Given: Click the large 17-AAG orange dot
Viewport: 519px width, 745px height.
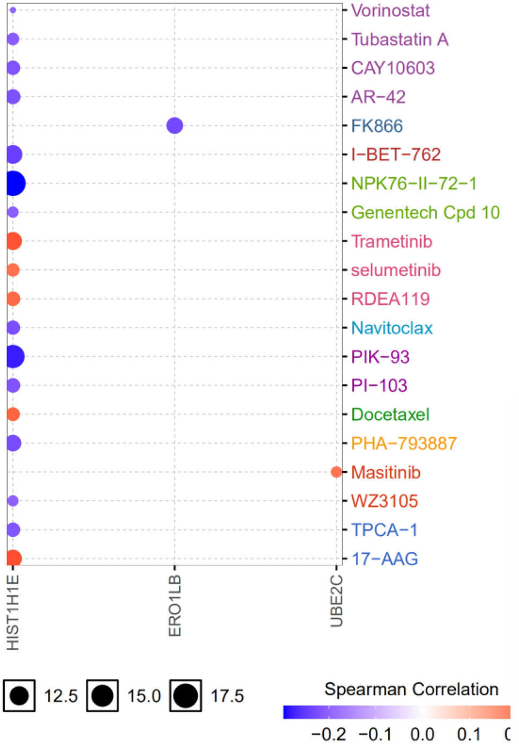Looking at the screenshot, I should coord(13,558).
